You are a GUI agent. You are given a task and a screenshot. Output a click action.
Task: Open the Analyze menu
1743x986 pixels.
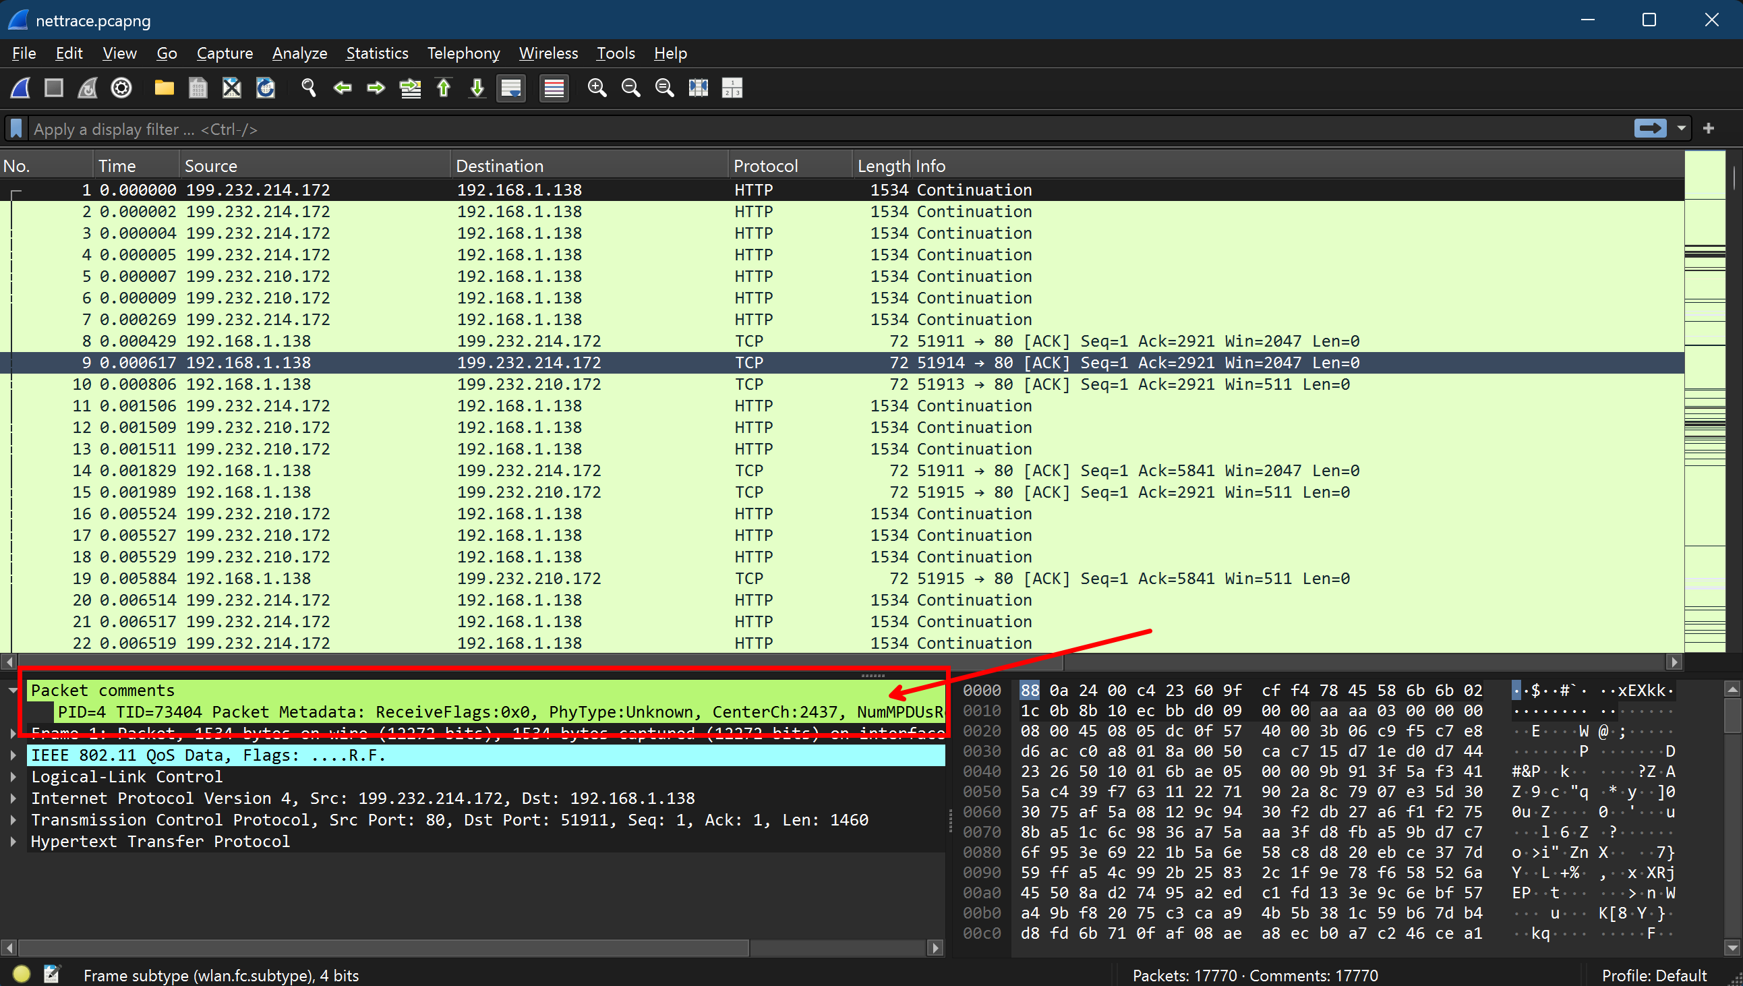pyautogui.click(x=299, y=53)
